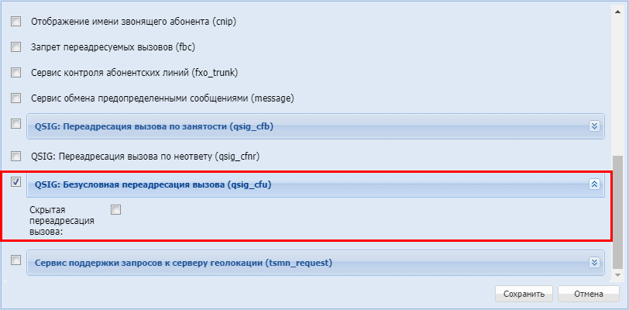The width and height of the screenshot is (629, 310).
Task: Check the fxo_trunk subscriber line control service
Action: tap(16, 72)
